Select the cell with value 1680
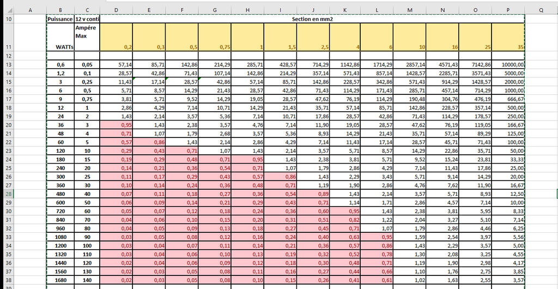 point(60,280)
